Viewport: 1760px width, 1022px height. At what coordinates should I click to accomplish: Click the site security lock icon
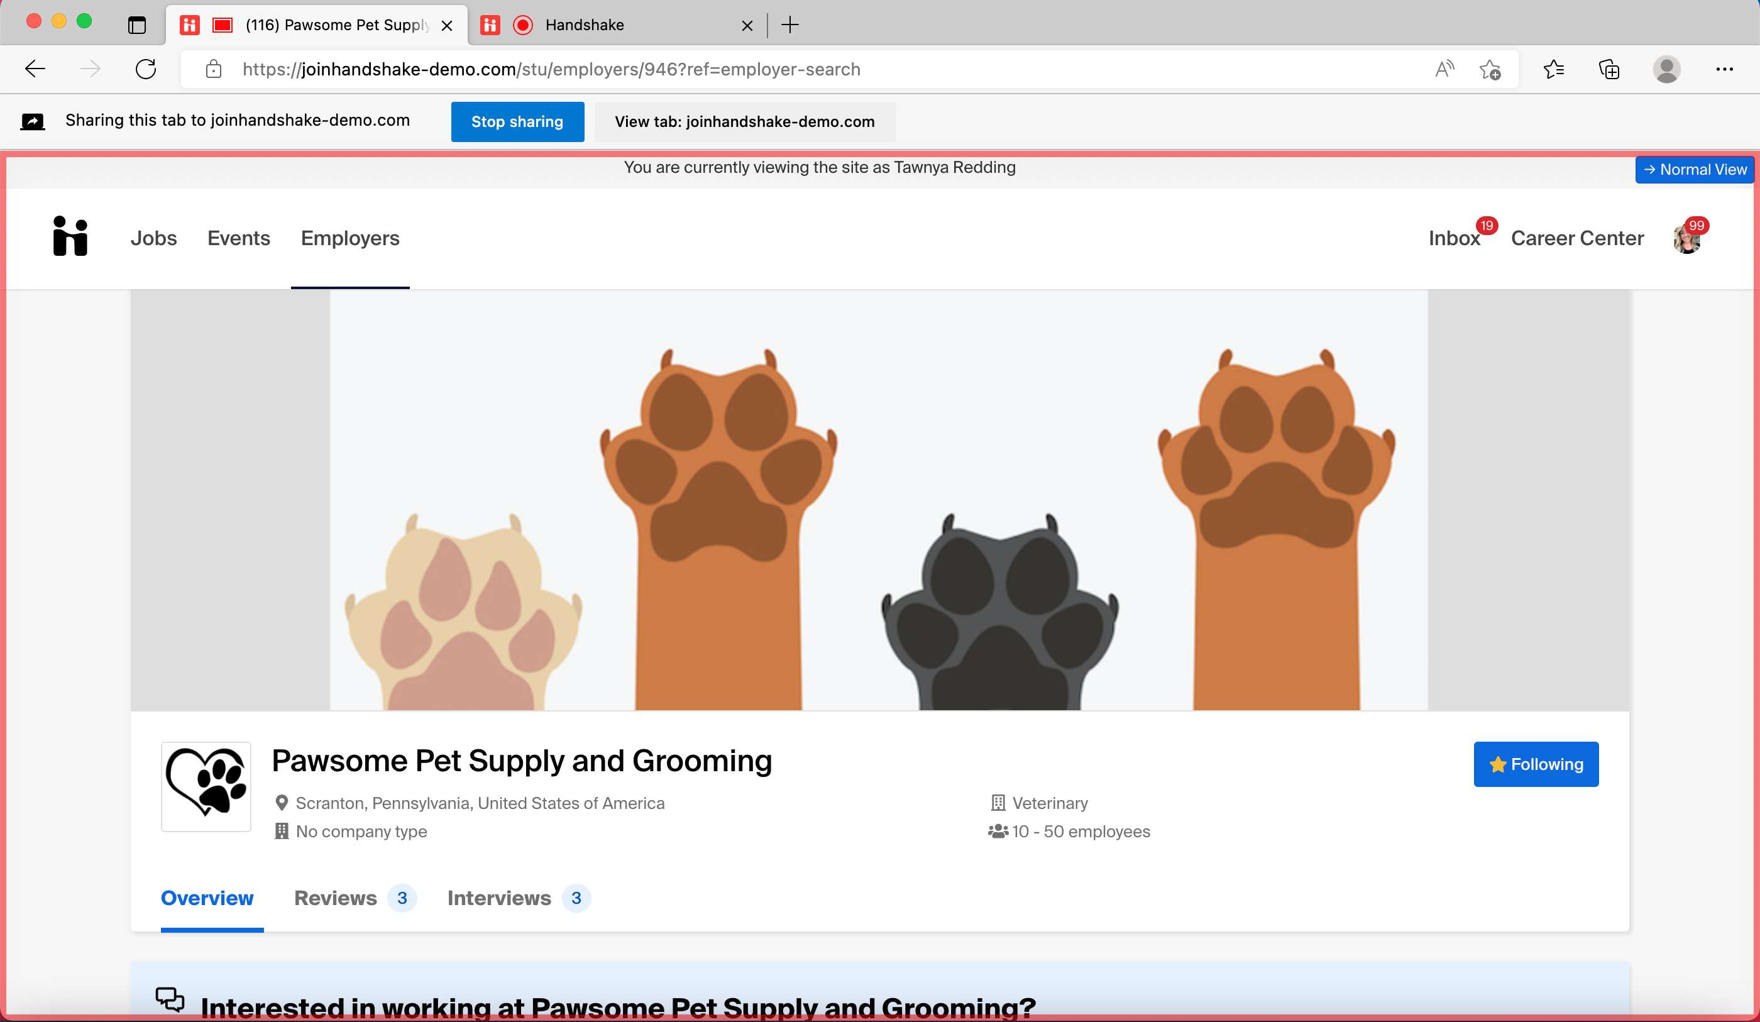[x=213, y=69]
